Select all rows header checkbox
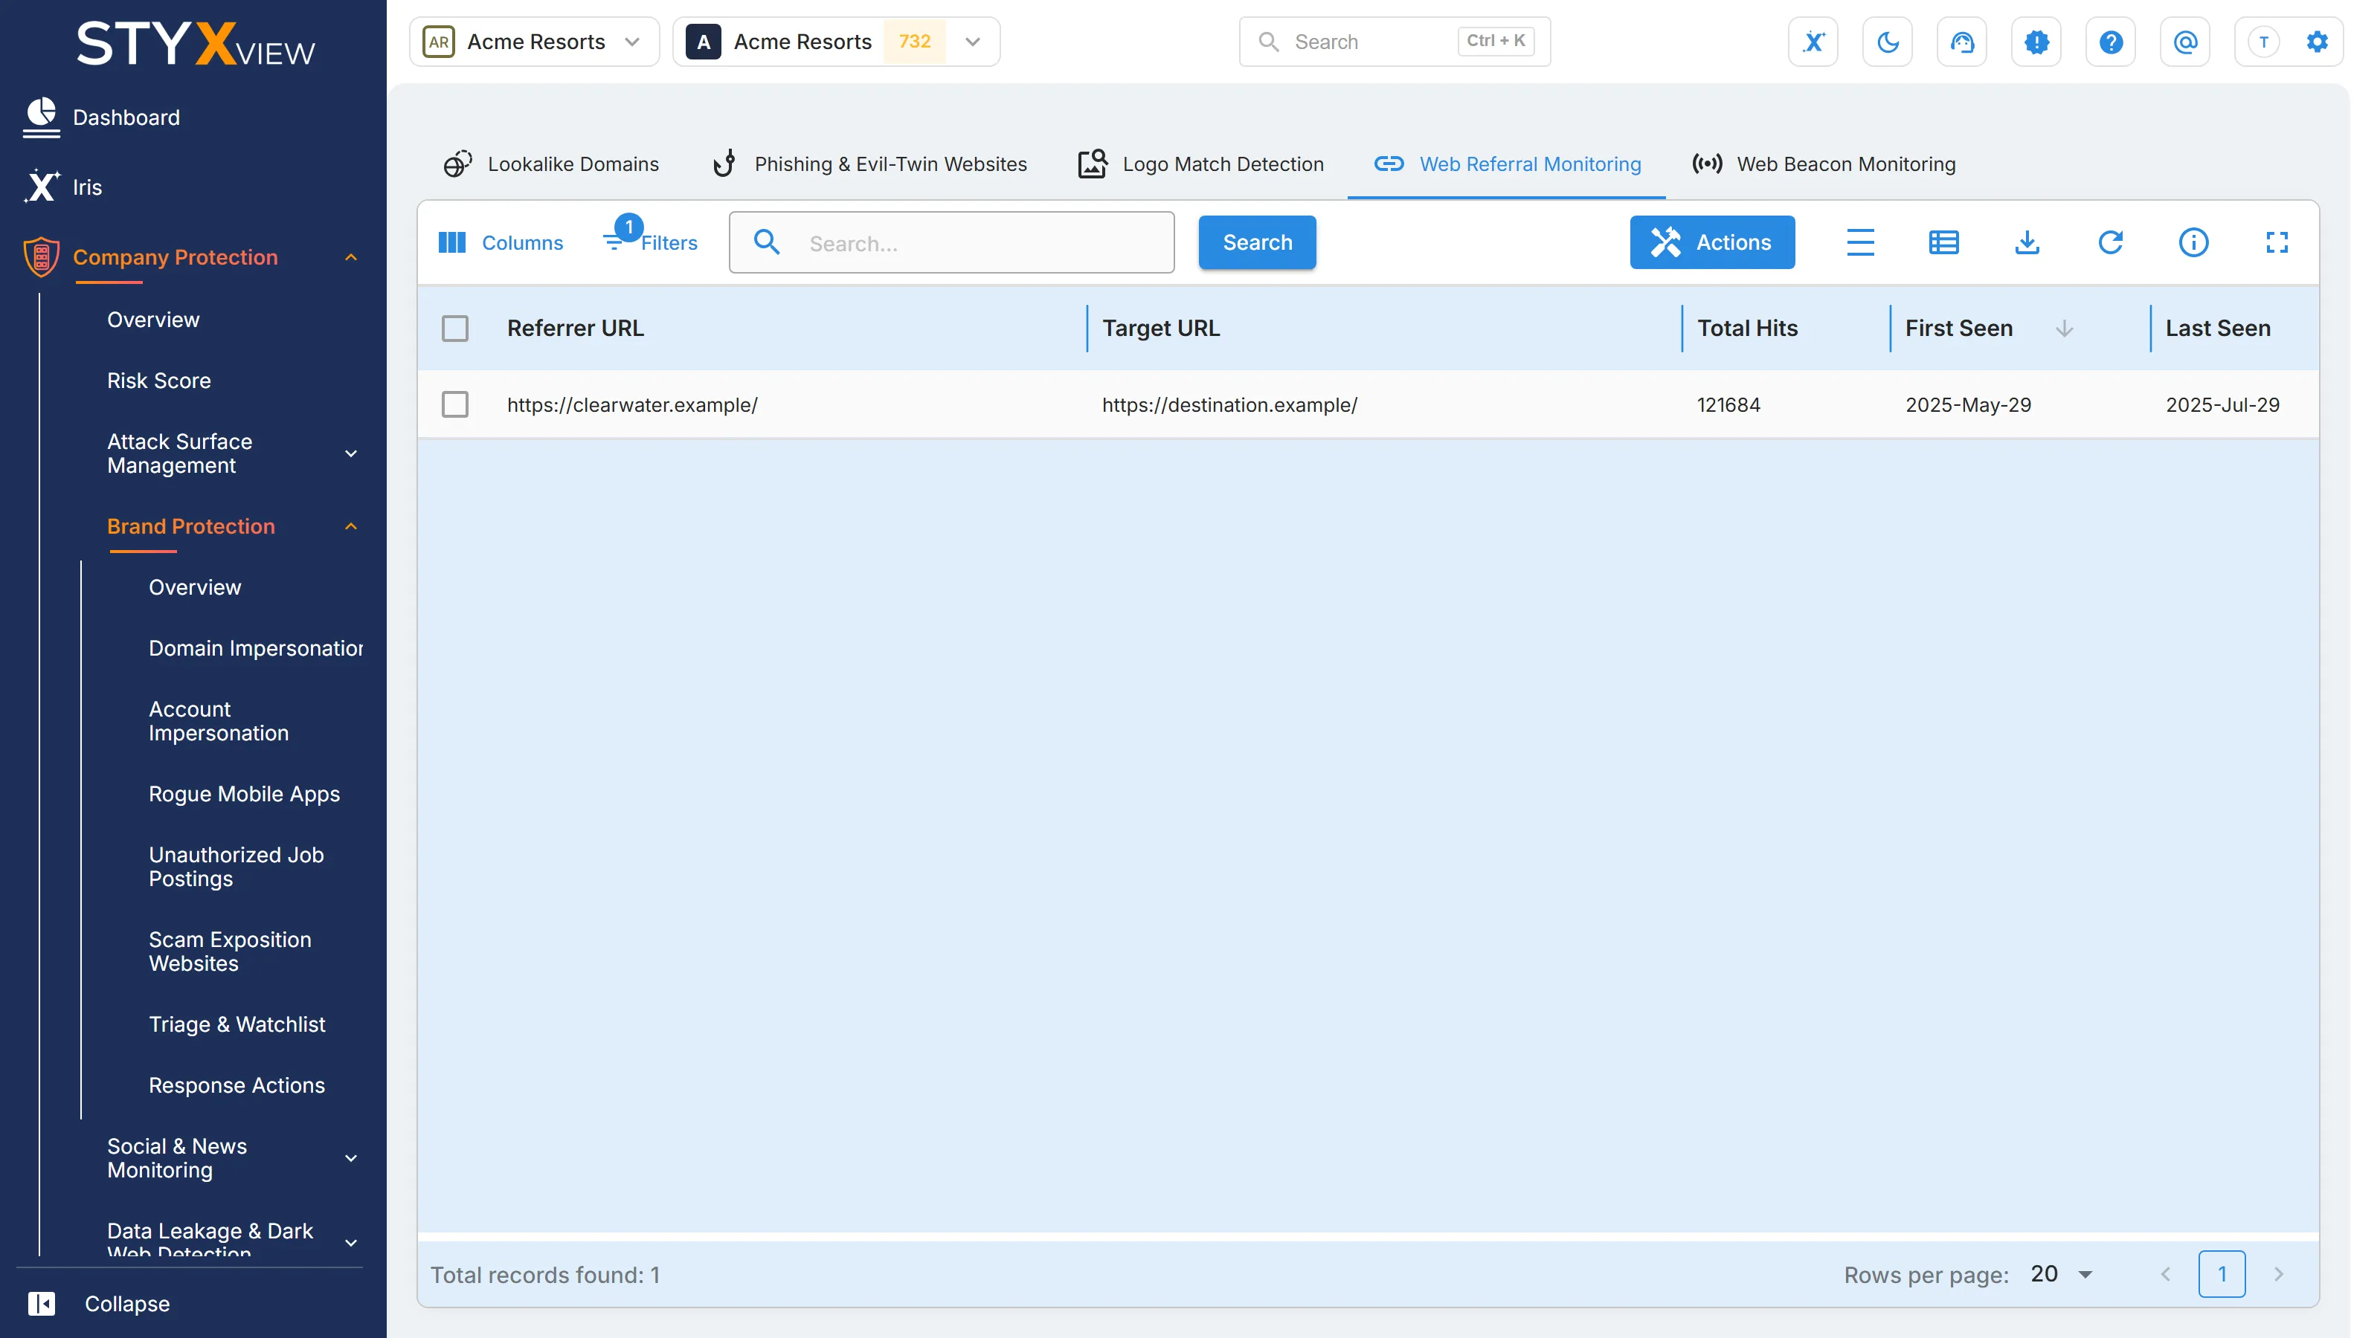The width and height of the screenshot is (2380, 1338). [454, 328]
